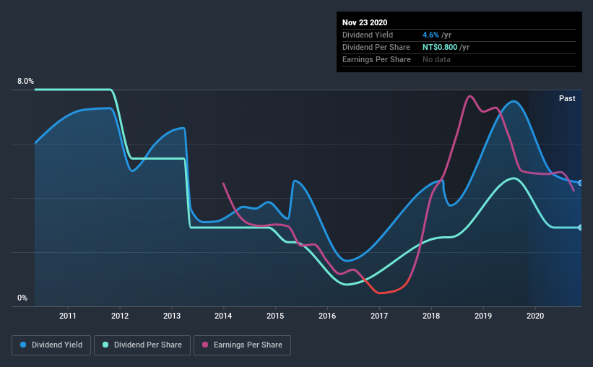
Task: Select the Dividend Yield endpoint marker
Action: point(580,183)
